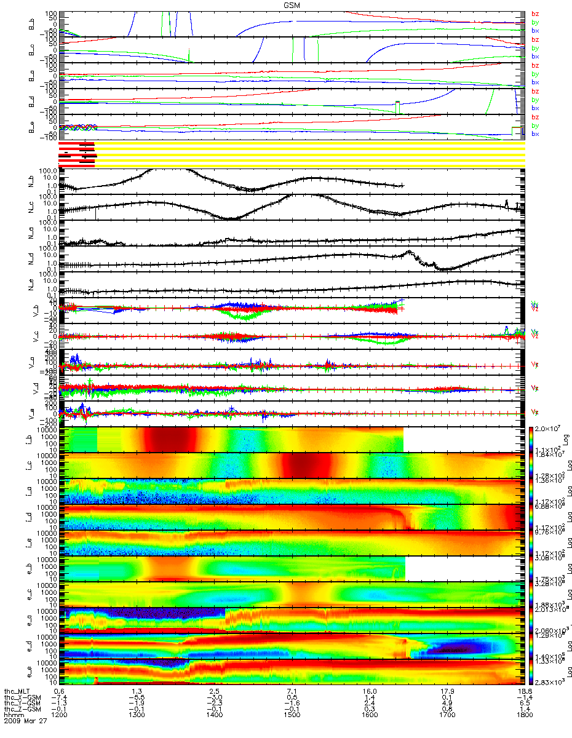Select the bx legend label of B_a panel
The width and height of the screenshot is (572, 738).
click(x=535, y=82)
